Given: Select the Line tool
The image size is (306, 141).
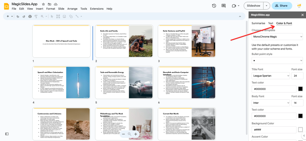Looking at the screenshot, I should click(77, 16).
